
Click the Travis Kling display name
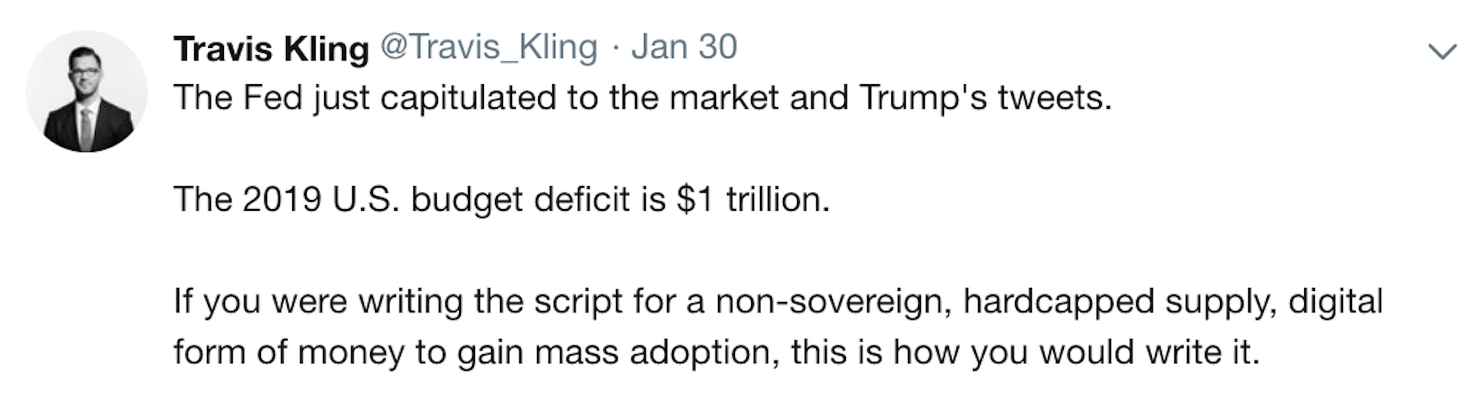point(272,49)
